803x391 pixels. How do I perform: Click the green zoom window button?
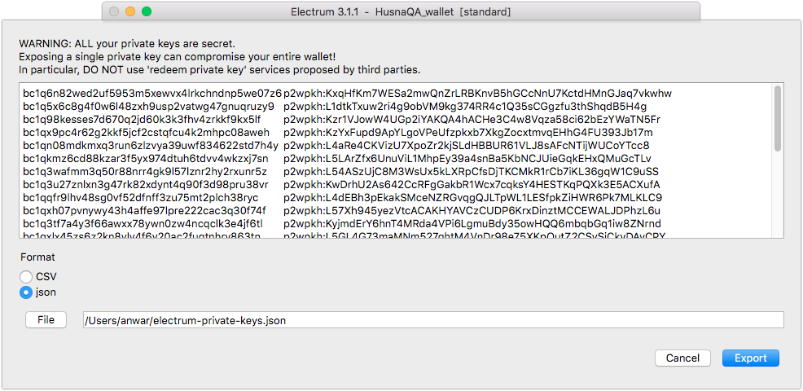[x=147, y=11]
